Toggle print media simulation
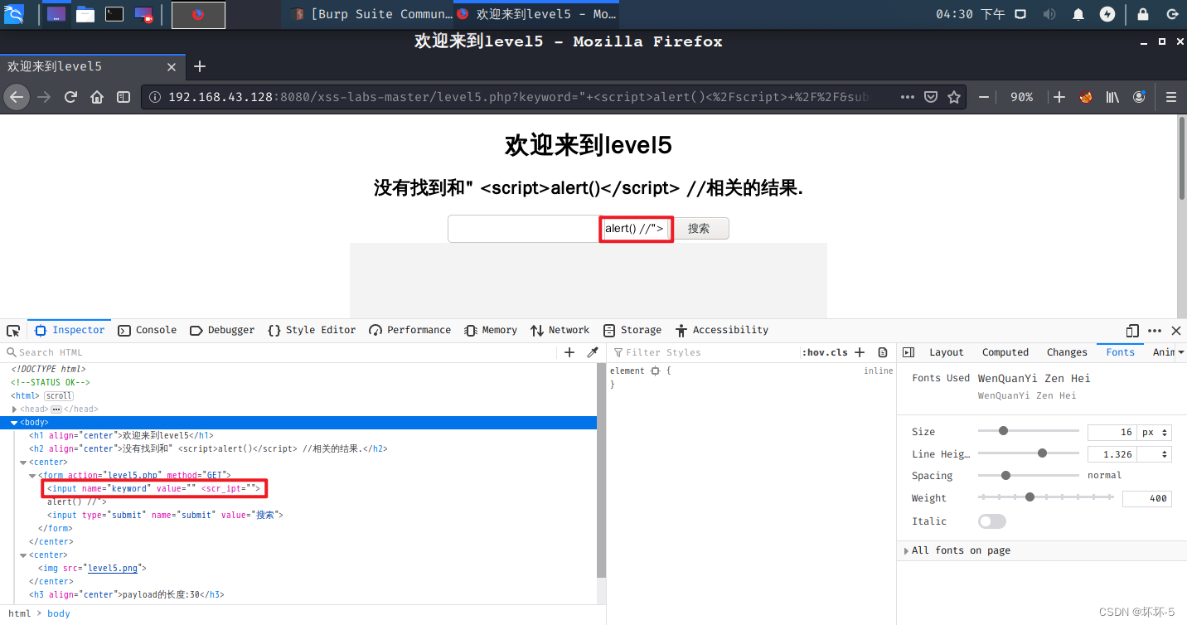Image resolution: width=1187 pixels, height=625 pixels. [883, 352]
